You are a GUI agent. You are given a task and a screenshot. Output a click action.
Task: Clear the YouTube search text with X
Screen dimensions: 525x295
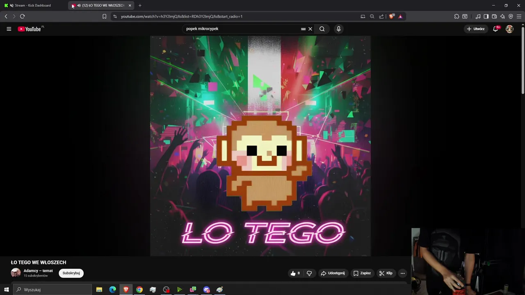[310, 29]
